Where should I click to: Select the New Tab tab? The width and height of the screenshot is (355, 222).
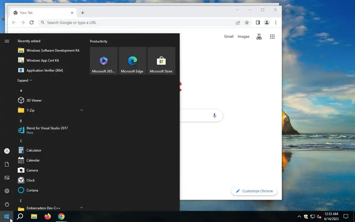pos(43,13)
